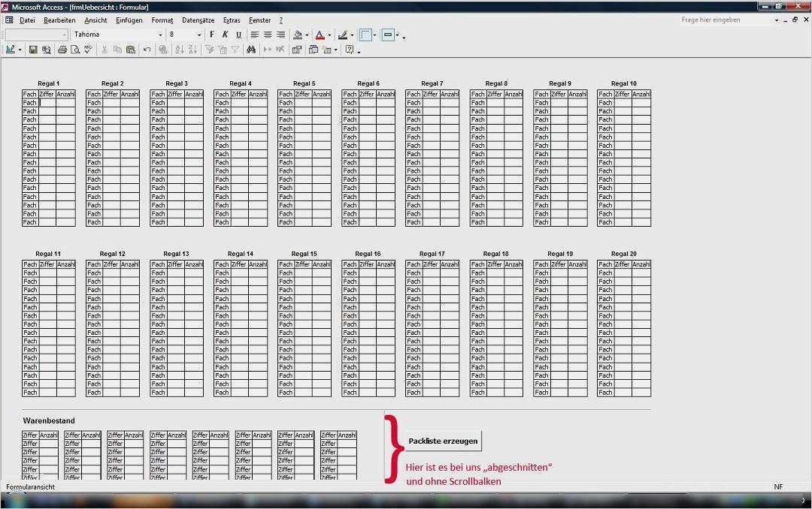Click the binoculars Find icon
This screenshot has height=509, width=812.
[x=251, y=50]
